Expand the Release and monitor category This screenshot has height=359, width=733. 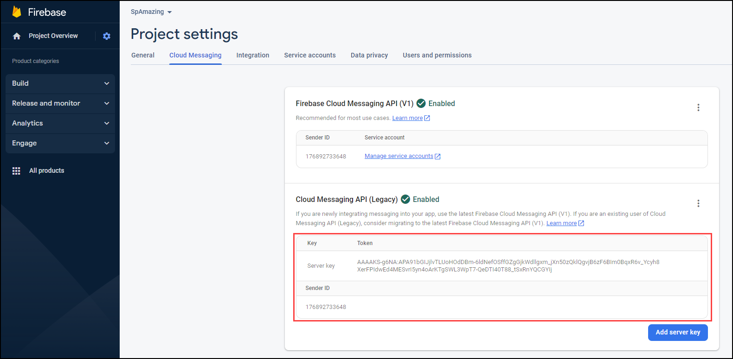tap(60, 103)
